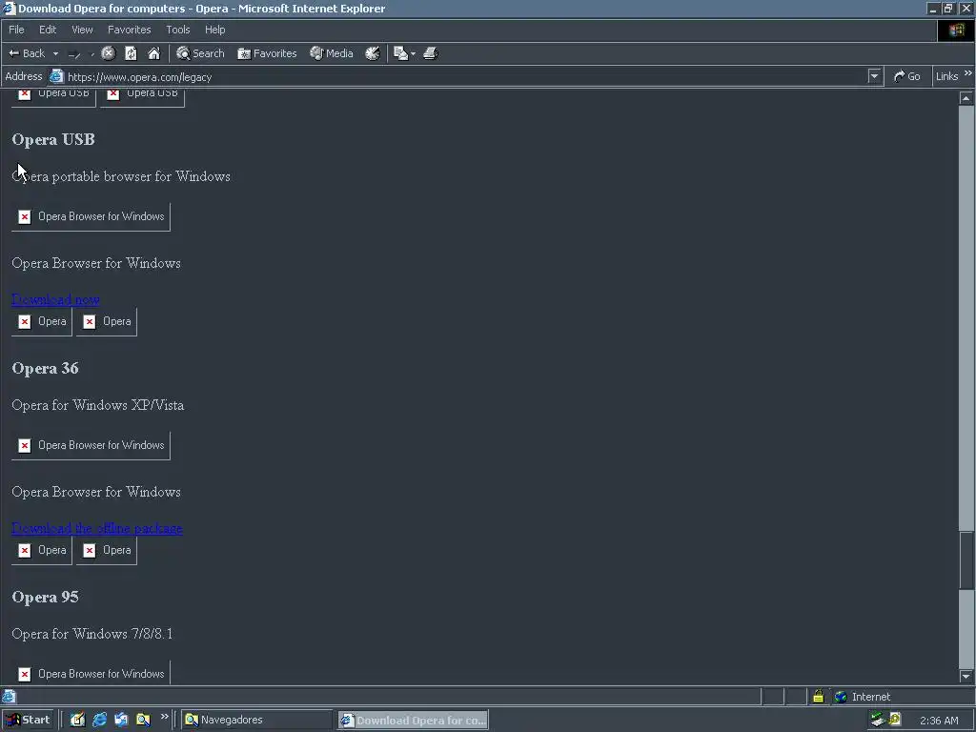Image resolution: width=976 pixels, height=732 pixels.
Task: Click the scrollbar down arrow
Action: [x=966, y=676]
